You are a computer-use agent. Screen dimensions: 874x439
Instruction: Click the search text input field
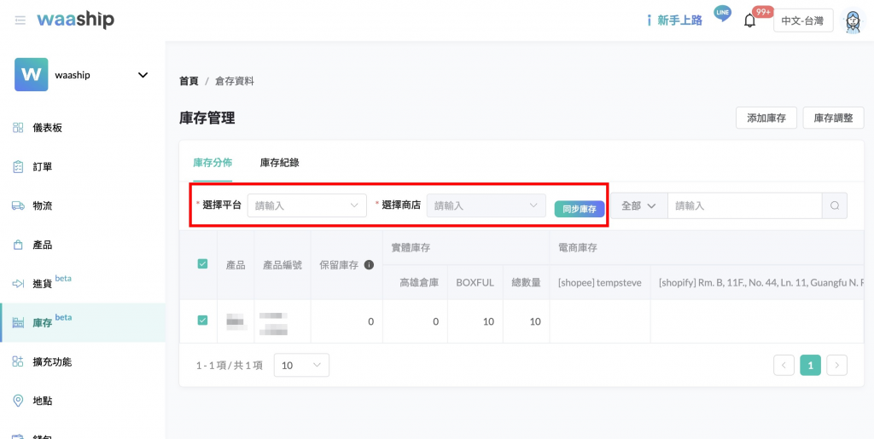(x=743, y=205)
